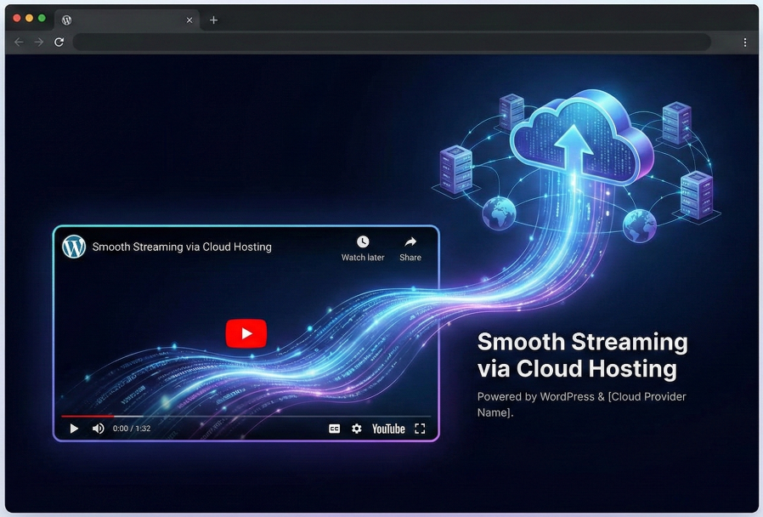Close the WordPress tab with the X
The height and width of the screenshot is (517, 763).
[x=189, y=20]
